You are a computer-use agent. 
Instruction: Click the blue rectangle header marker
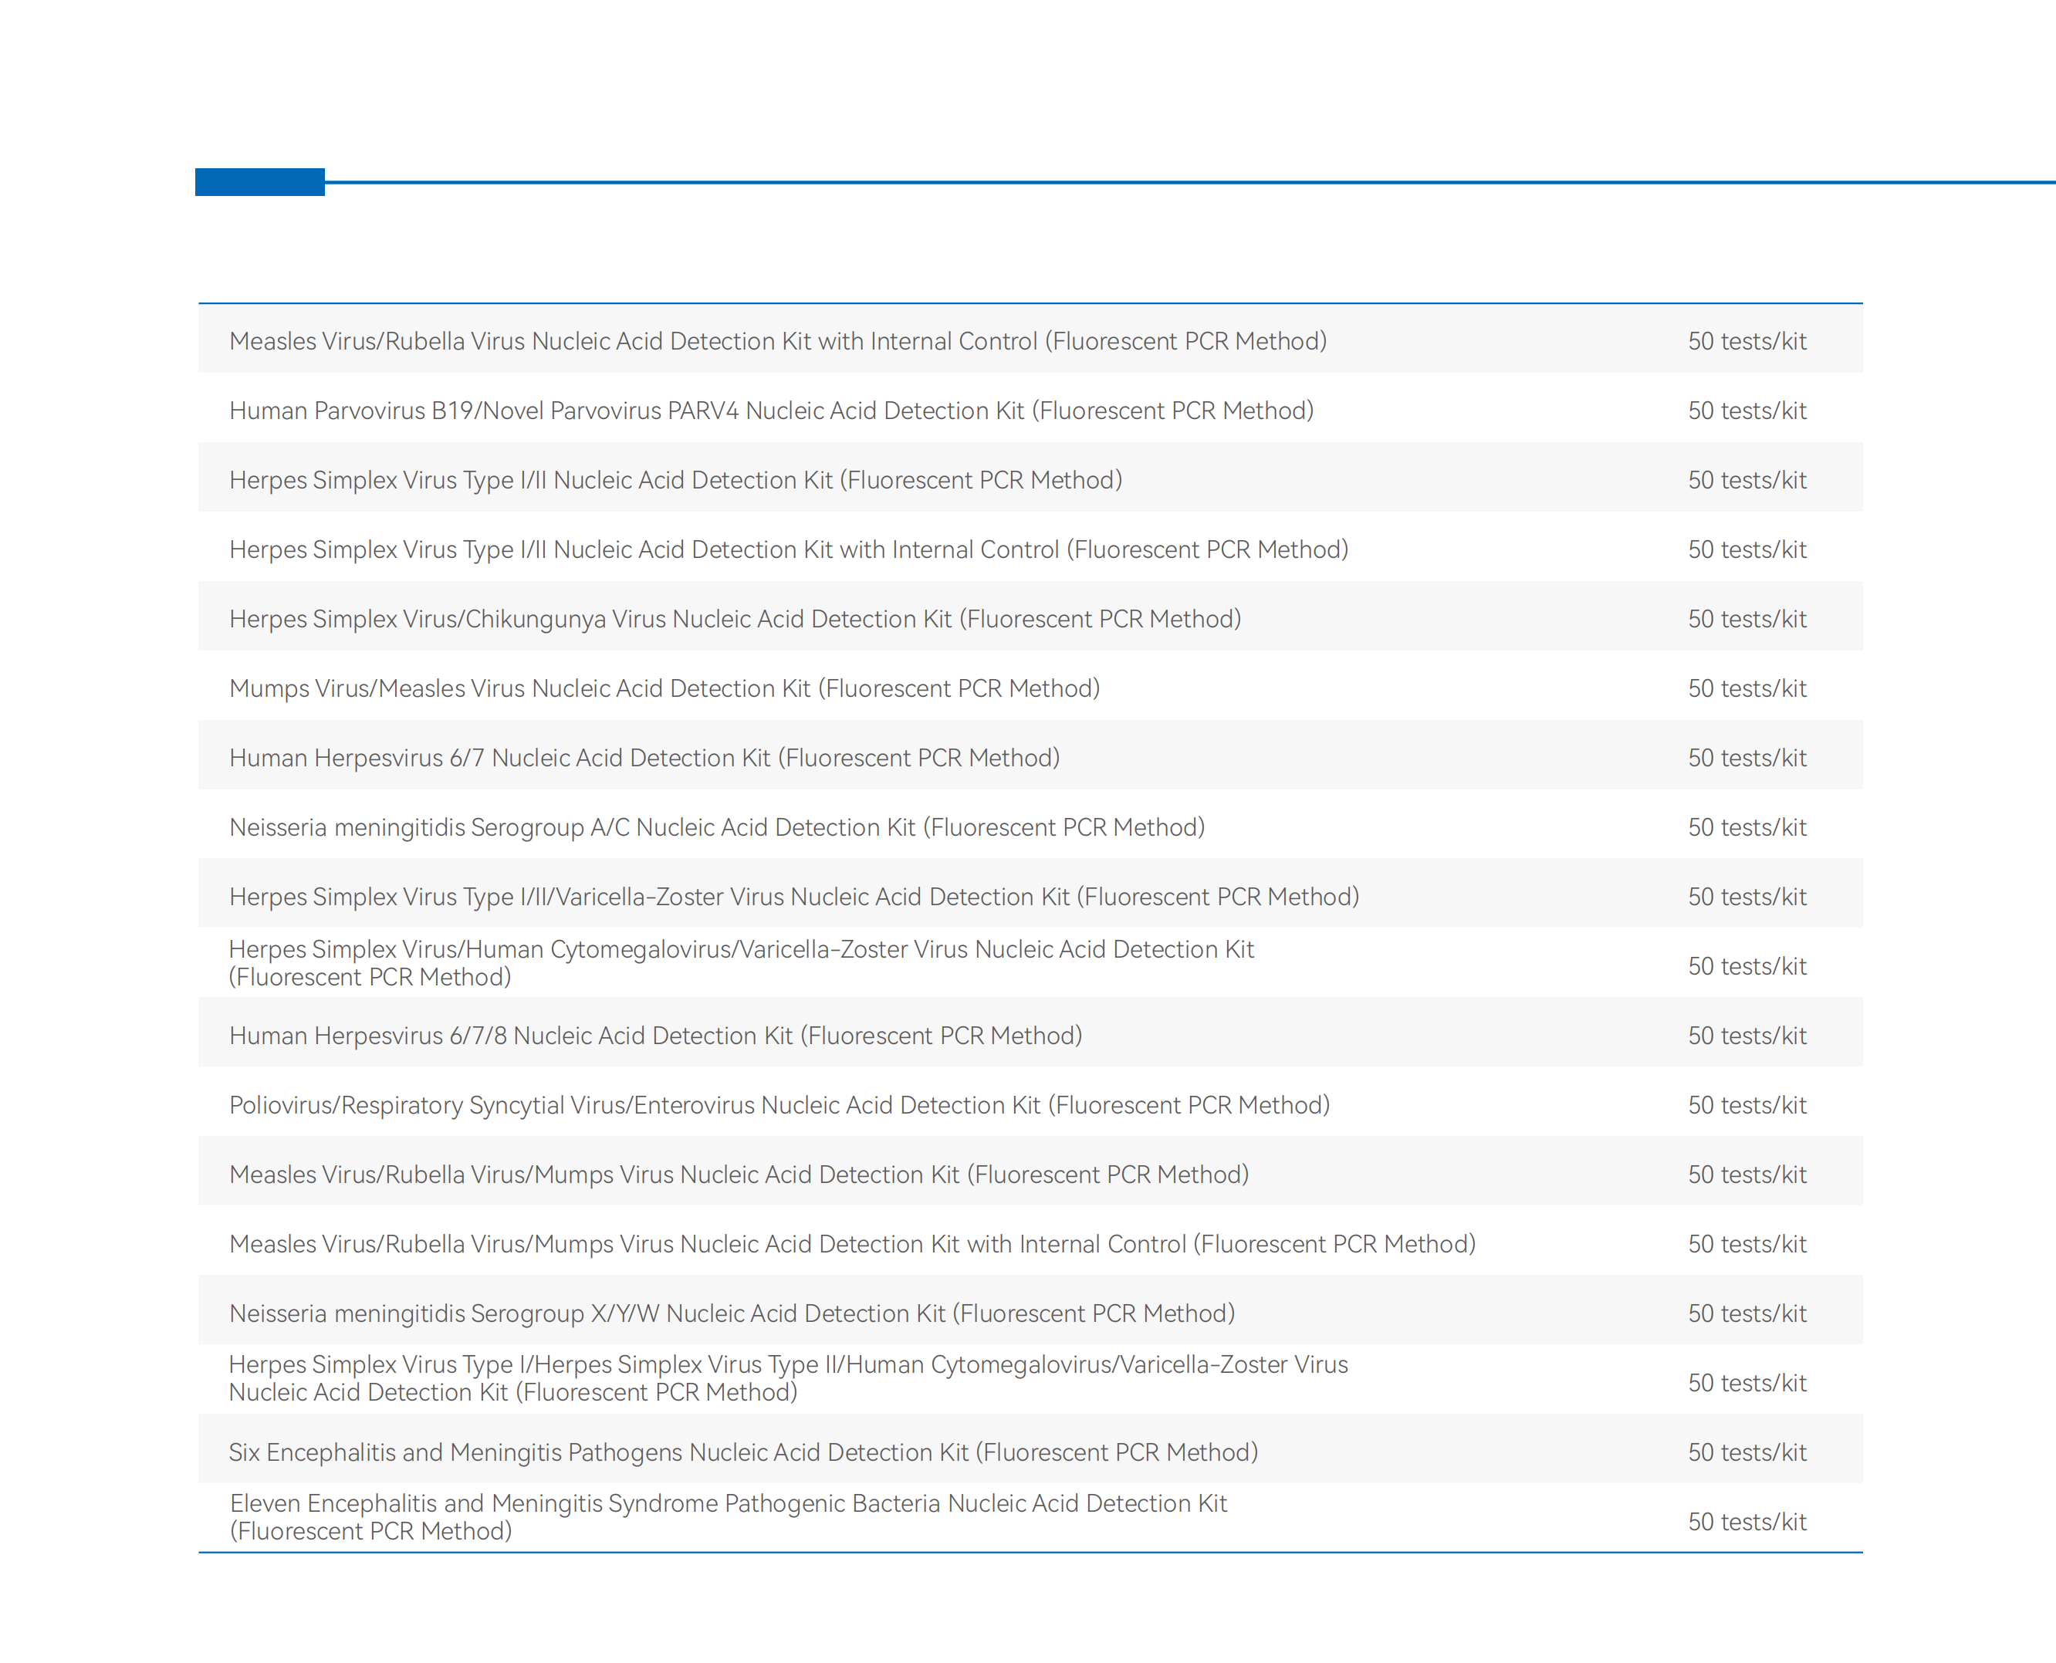click(259, 182)
